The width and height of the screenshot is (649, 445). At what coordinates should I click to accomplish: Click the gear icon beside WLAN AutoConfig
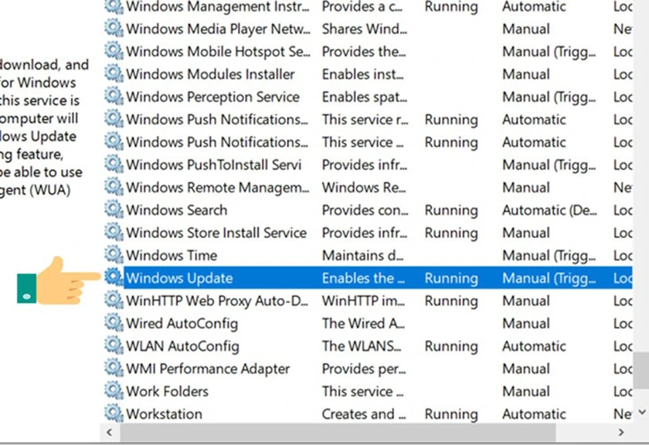114,345
